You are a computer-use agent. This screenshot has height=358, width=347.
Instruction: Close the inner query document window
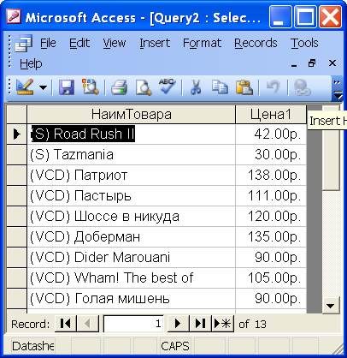coord(332,63)
